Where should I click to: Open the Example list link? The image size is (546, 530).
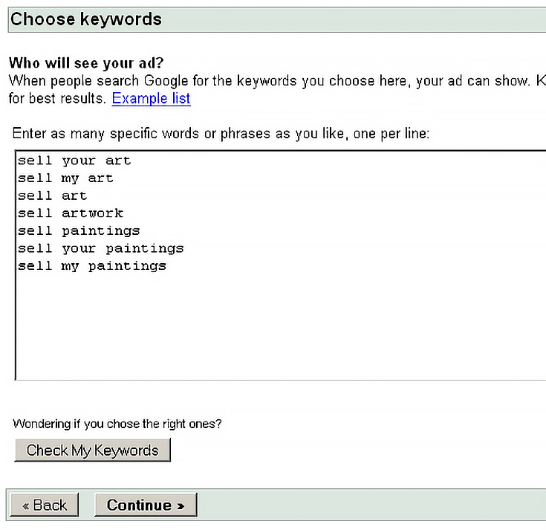click(x=151, y=99)
